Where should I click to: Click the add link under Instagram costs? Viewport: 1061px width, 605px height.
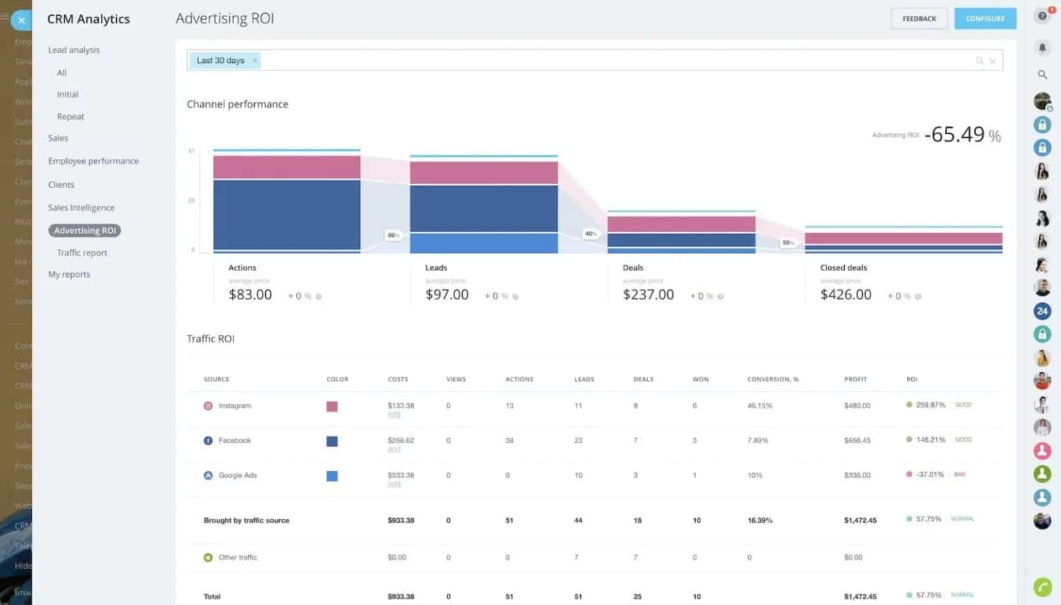pos(394,415)
